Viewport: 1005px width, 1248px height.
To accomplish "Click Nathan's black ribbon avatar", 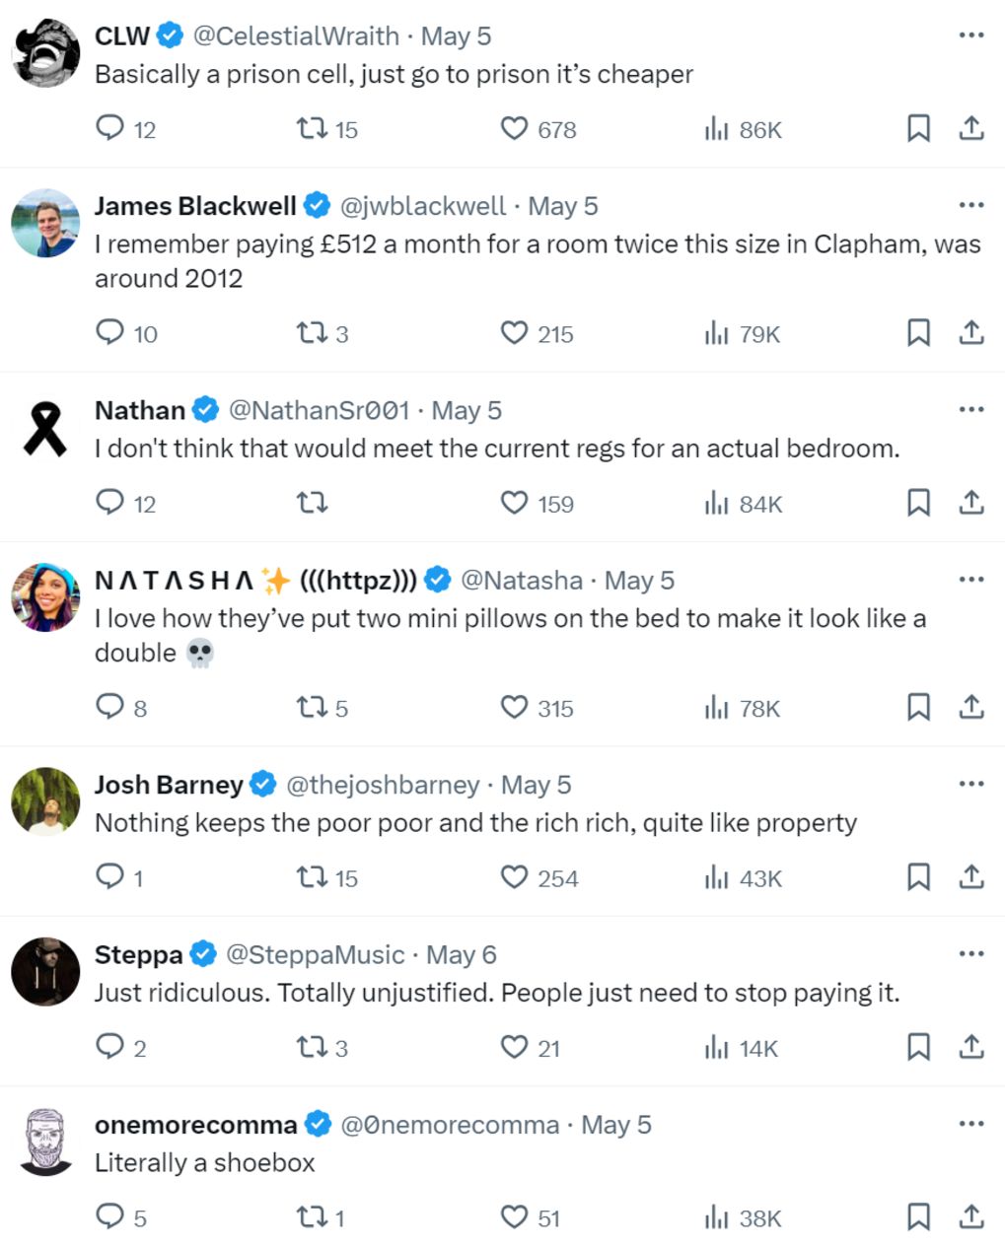I will click(45, 428).
